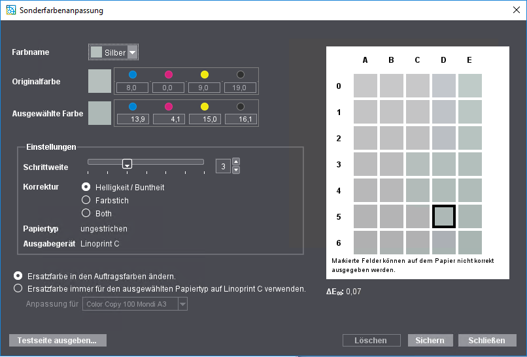This screenshot has width=527, height=357.
Task: Select color patch A6 in the grid
Action: 365,243
